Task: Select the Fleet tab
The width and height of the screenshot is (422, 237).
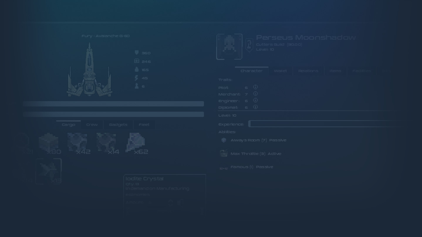Action: [x=144, y=125]
